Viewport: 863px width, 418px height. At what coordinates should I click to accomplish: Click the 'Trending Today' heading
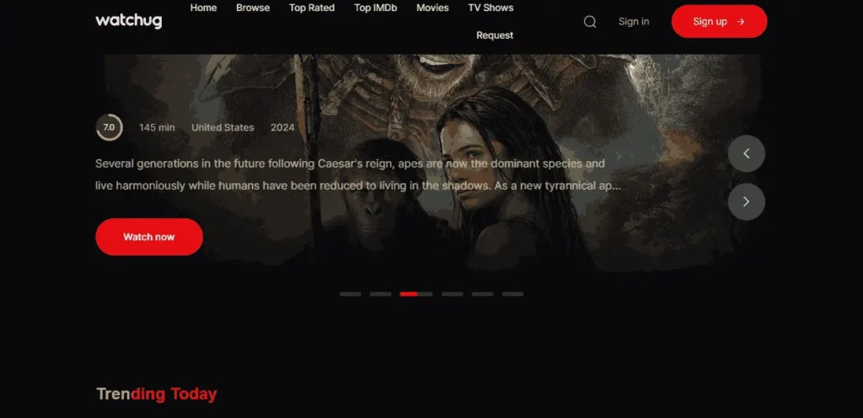[157, 394]
